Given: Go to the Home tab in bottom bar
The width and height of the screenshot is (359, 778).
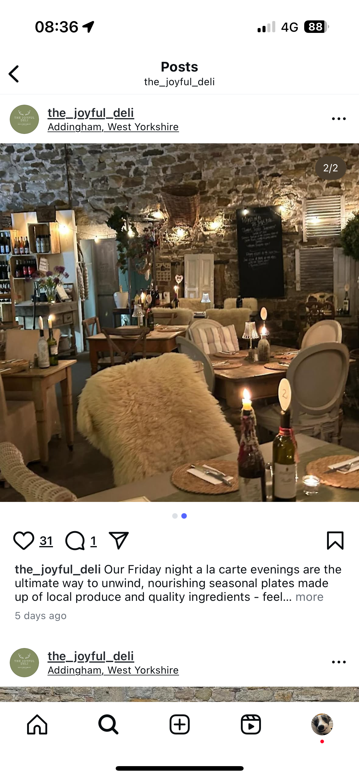Looking at the screenshot, I should point(37,724).
